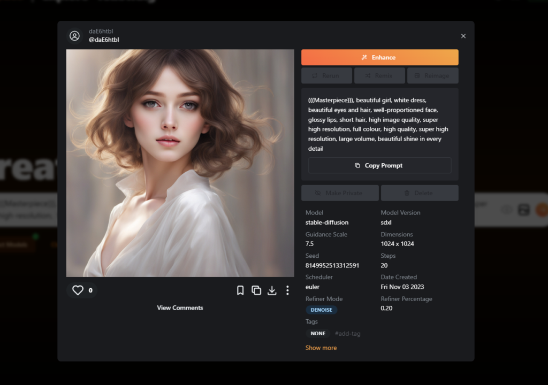The width and height of the screenshot is (548, 385).
Task: Open the three-dot options menu under the image
Action: pyautogui.click(x=287, y=290)
